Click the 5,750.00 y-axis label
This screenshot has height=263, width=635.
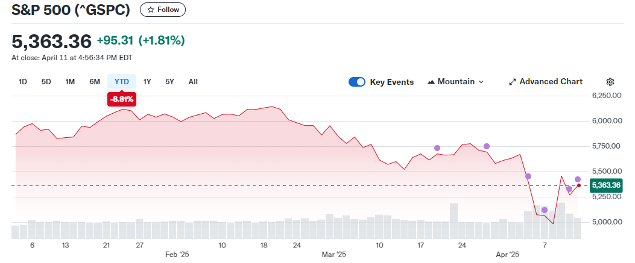pos(606,146)
